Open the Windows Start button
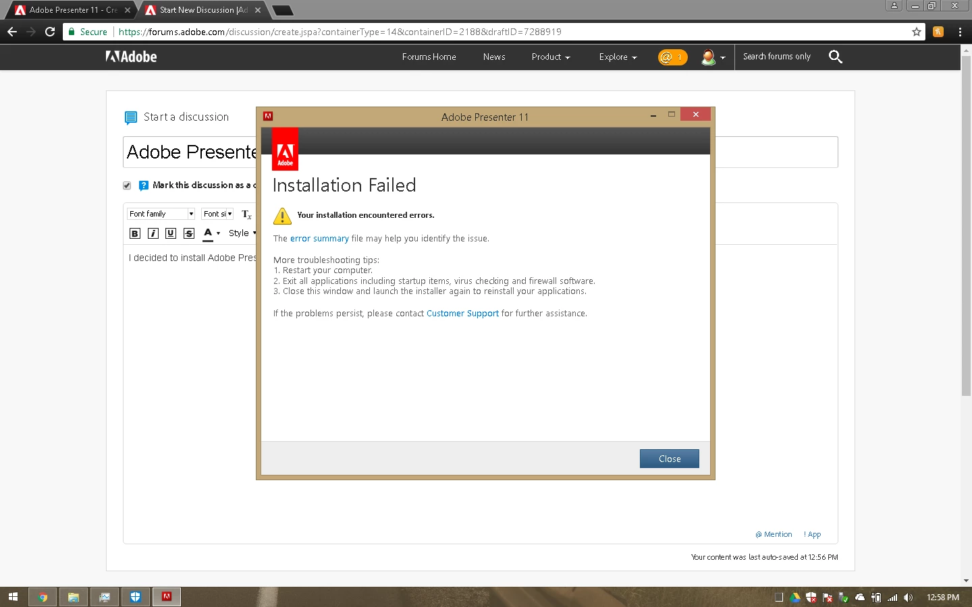Screen dimensions: 972x607 click(13, 597)
